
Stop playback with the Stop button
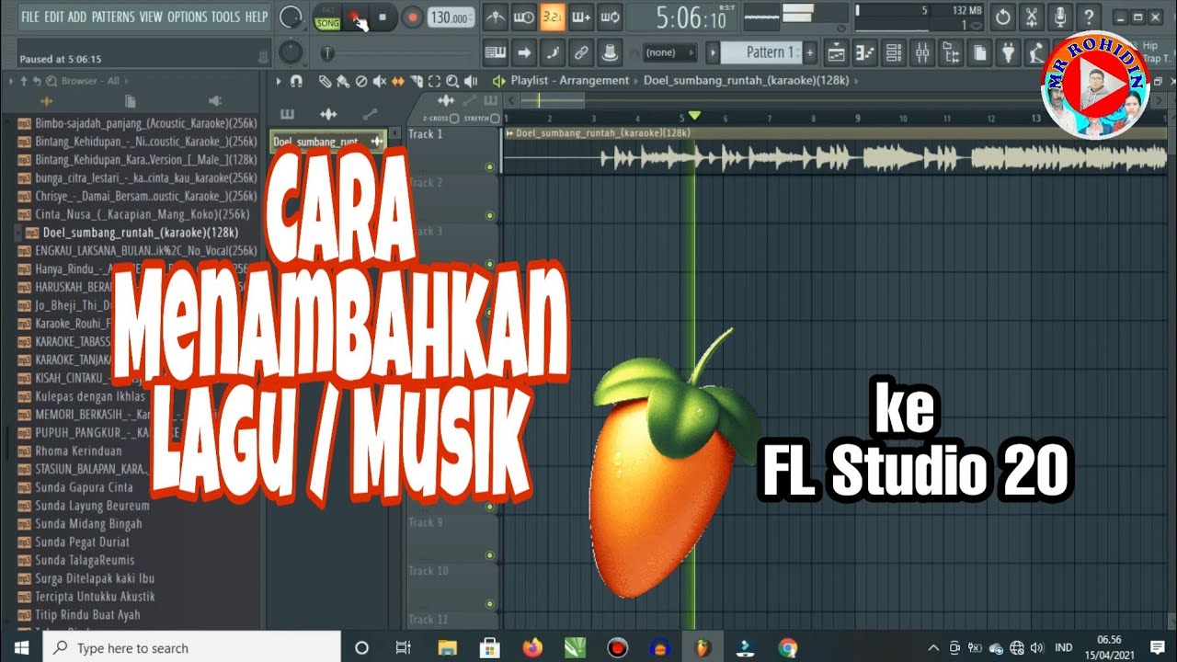pyautogui.click(x=383, y=17)
